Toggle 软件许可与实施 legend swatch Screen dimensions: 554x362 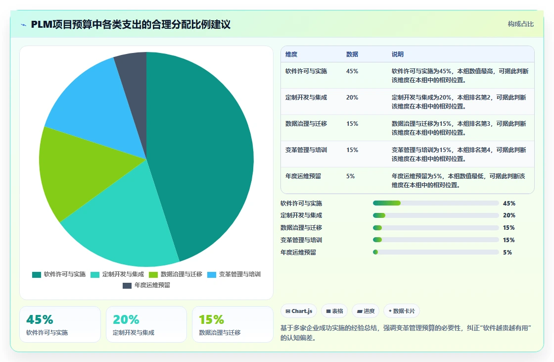pos(37,275)
